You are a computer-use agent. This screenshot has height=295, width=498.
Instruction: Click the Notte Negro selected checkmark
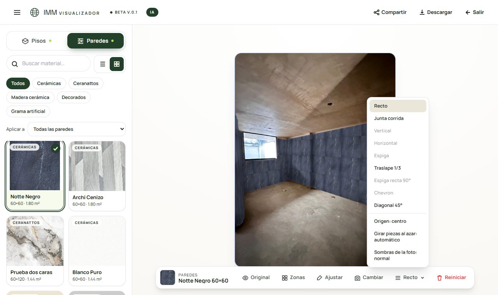point(56,148)
